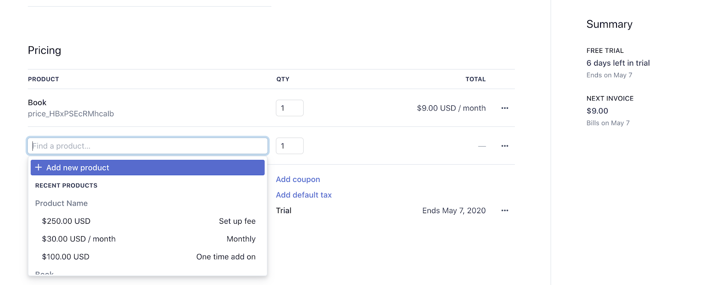Click the $9.00 next invoice amount
The image size is (706, 285).
click(597, 111)
